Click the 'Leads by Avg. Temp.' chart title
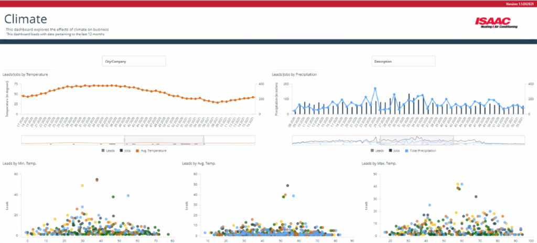Screen dimensions: 537x243 [199, 164]
